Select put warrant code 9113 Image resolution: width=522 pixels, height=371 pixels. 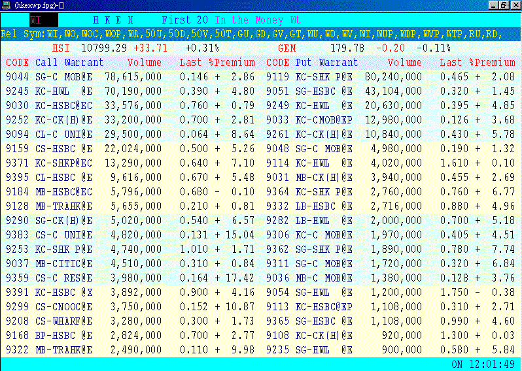(277, 306)
